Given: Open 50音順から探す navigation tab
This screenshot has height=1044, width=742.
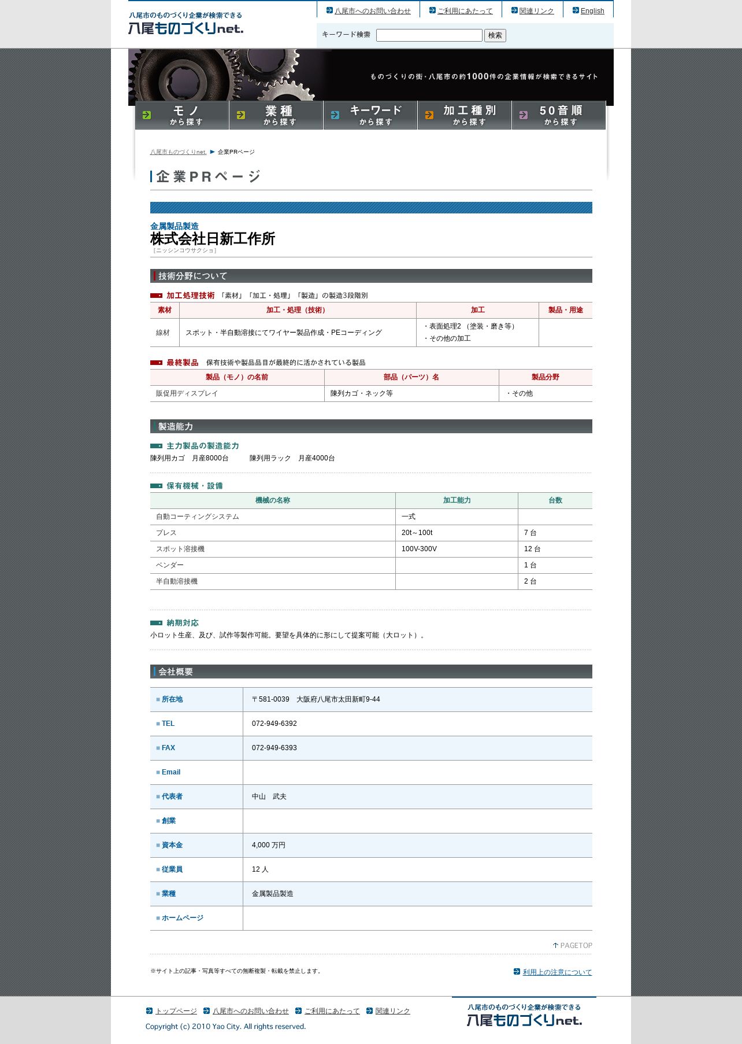Looking at the screenshot, I should 559,115.
